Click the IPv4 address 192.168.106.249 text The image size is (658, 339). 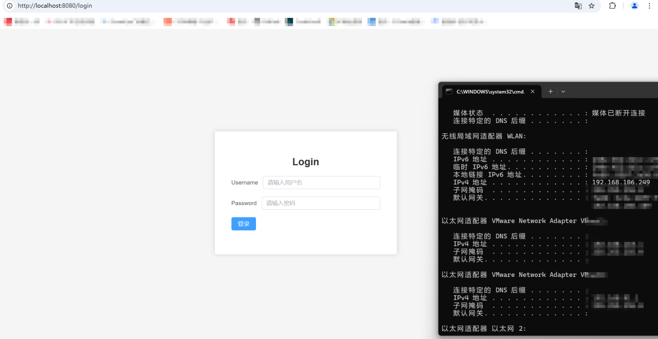[621, 182]
